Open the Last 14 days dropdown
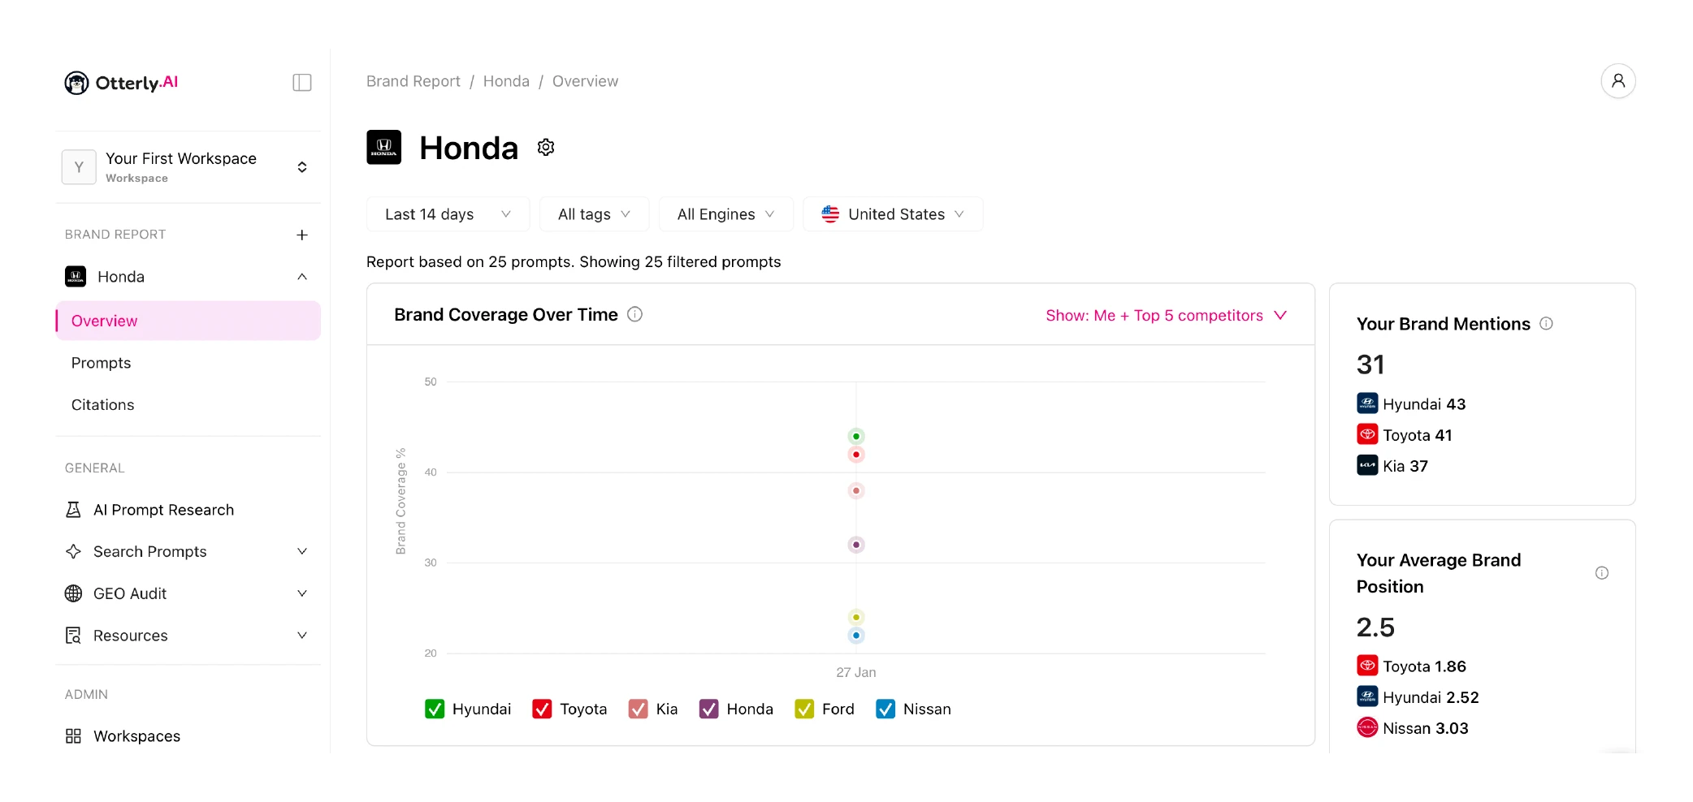The width and height of the screenshot is (1693, 802). (x=448, y=214)
